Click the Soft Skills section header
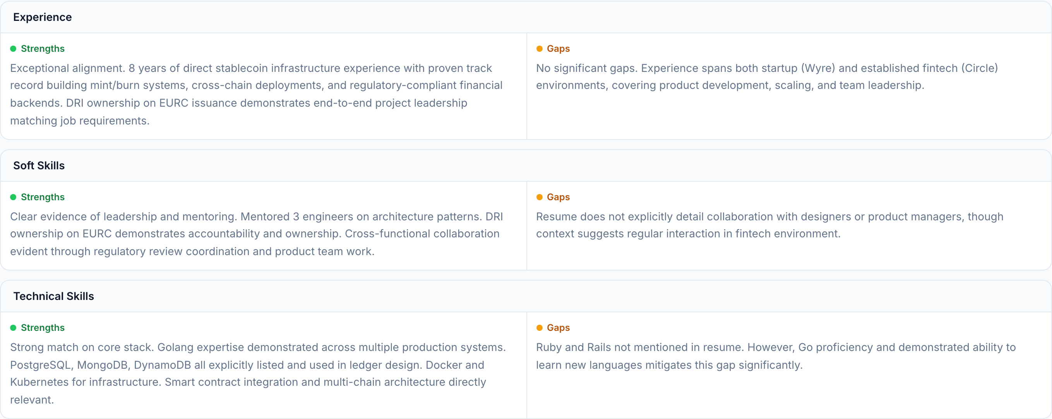The image size is (1052, 419). pos(39,166)
